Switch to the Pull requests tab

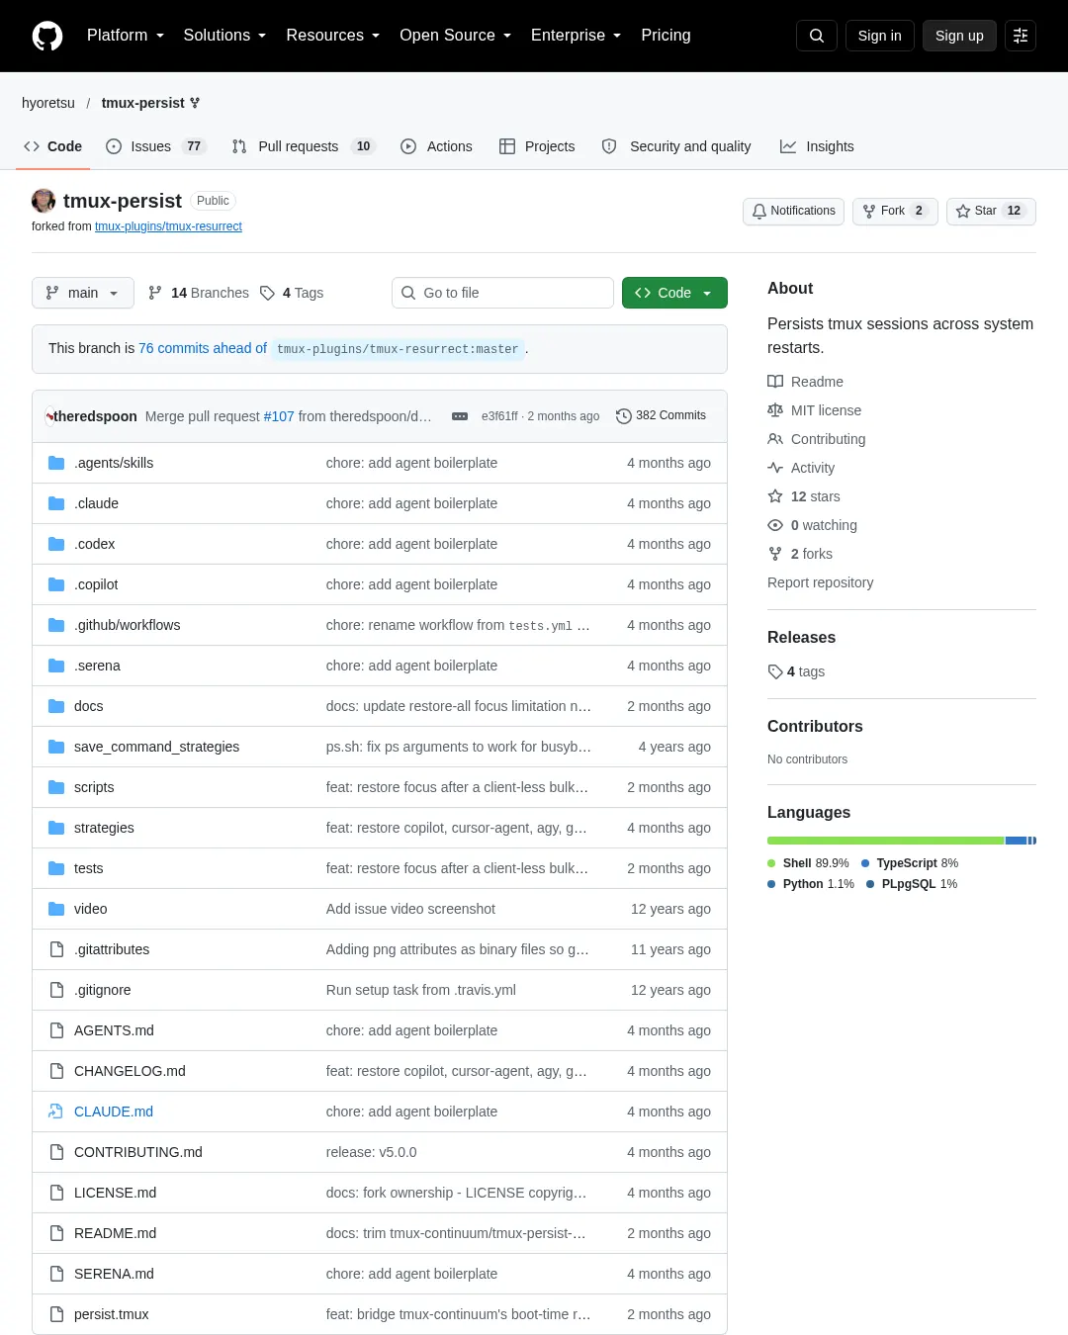pyautogui.click(x=304, y=146)
